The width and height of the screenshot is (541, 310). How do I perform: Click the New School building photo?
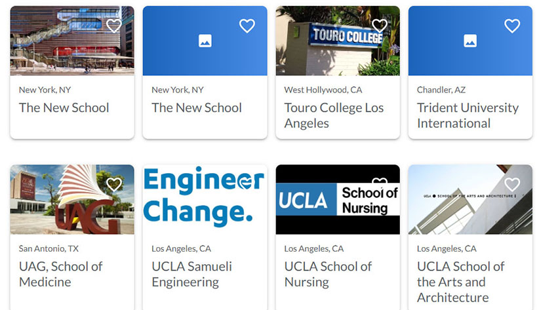72,41
